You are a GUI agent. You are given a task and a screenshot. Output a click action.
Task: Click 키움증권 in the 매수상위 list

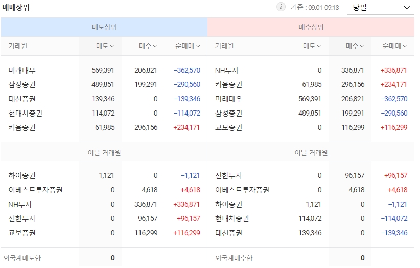(228, 85)
